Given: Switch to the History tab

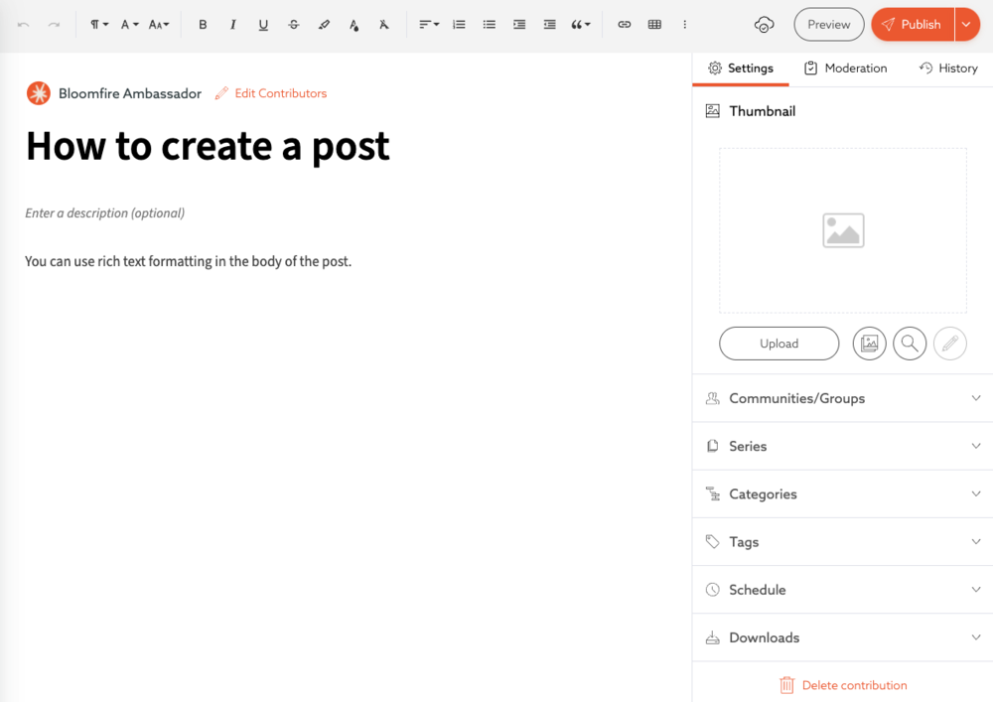Looking at the screenshot, I should pyautogui.click(x=948, y=69).
